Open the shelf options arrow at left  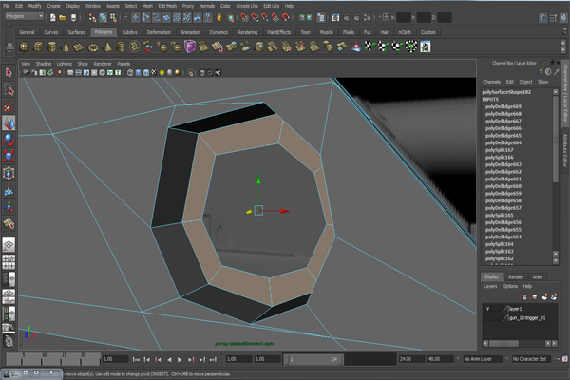point(9,51)
